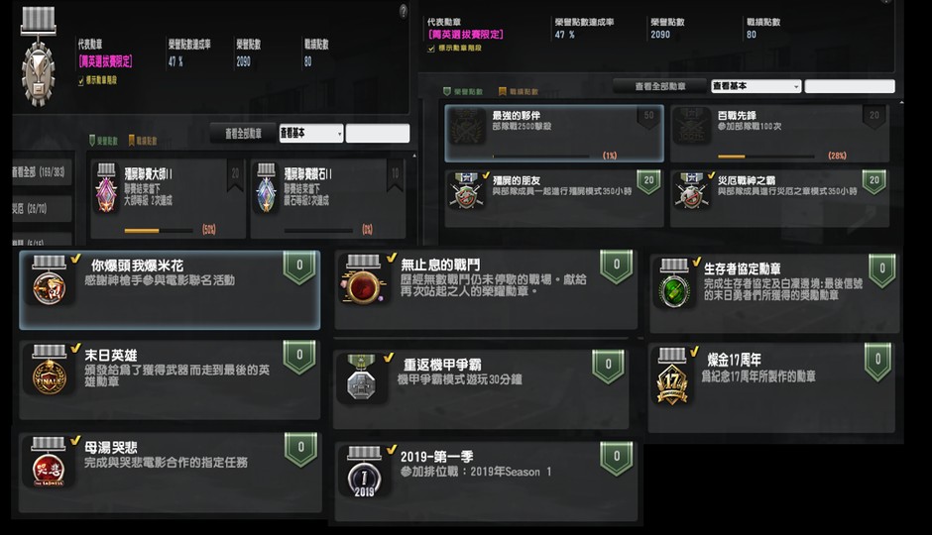
Task: Toggle checkmark on 你爆頭我爆米花 medal
Action: click(75, 259)
